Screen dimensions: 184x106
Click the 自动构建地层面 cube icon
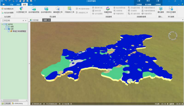click(34, 8)
